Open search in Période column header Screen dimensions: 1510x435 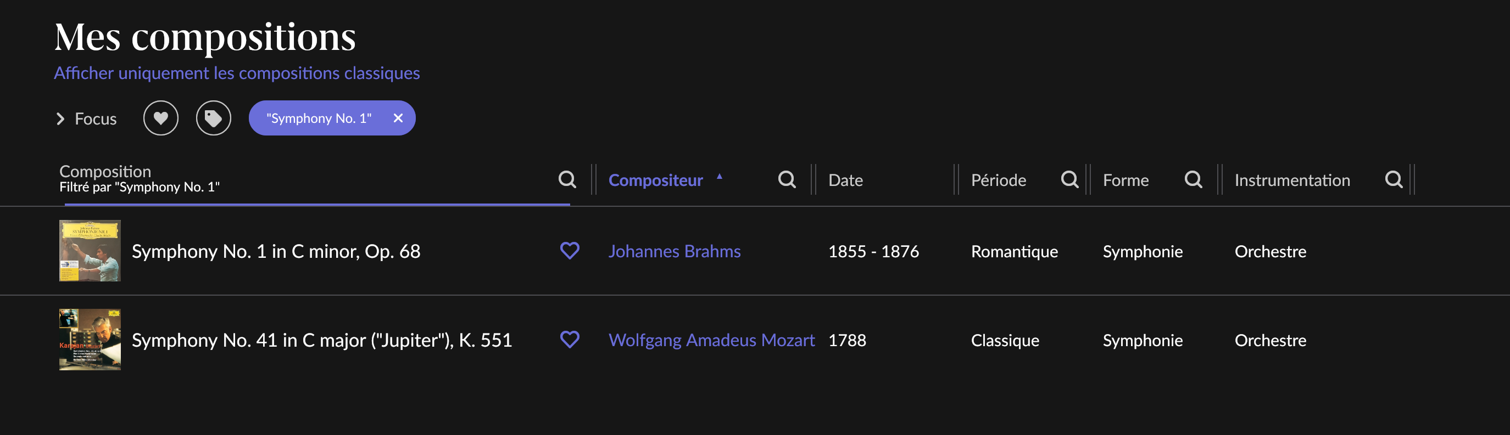pos(1070,179)
